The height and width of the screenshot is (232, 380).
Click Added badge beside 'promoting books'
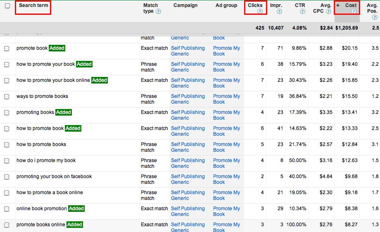[64, 112]
